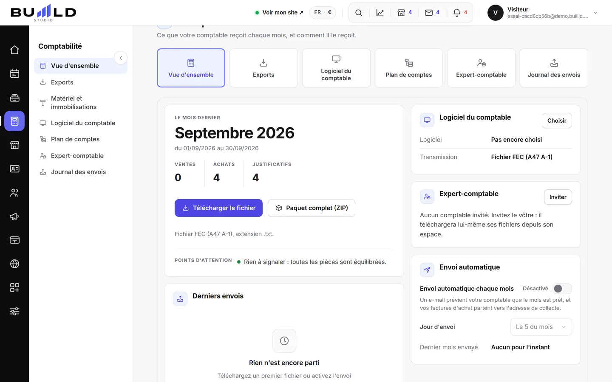The height and width of the screenshot is (382, 612).
Task: Click the Fichier FEC (A47 A-1) transmission value
Action: 522,157
